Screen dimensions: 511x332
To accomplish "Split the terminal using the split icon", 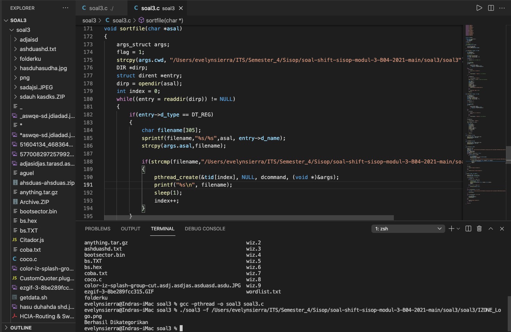I will tap(468, 229).
